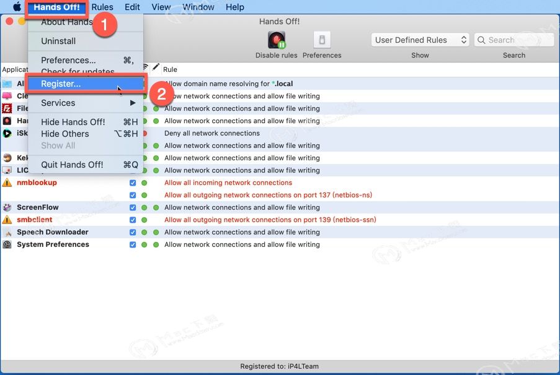Open the User Defined Rules dropdown
The width and height of the screenshot is (560, 375).
[x=420, y=40]
